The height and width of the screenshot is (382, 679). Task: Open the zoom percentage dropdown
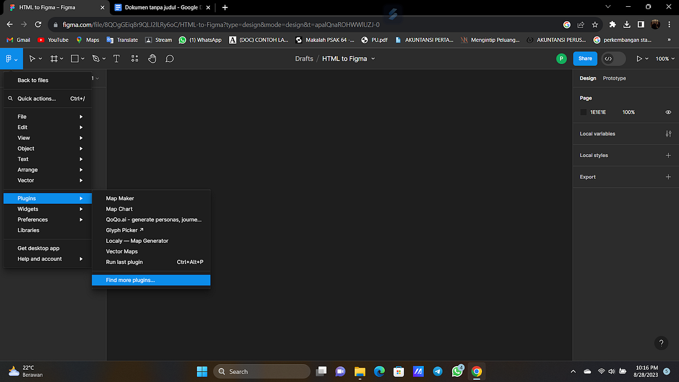point(664,58)
